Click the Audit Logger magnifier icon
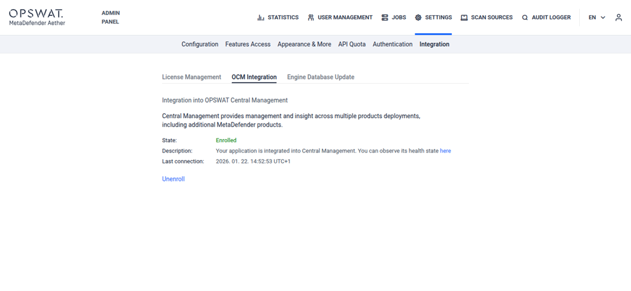 [x=525, y=18]
